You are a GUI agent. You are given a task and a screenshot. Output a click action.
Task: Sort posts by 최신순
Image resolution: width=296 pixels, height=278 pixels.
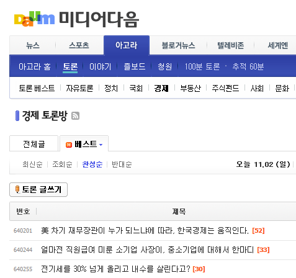point(32,164)
